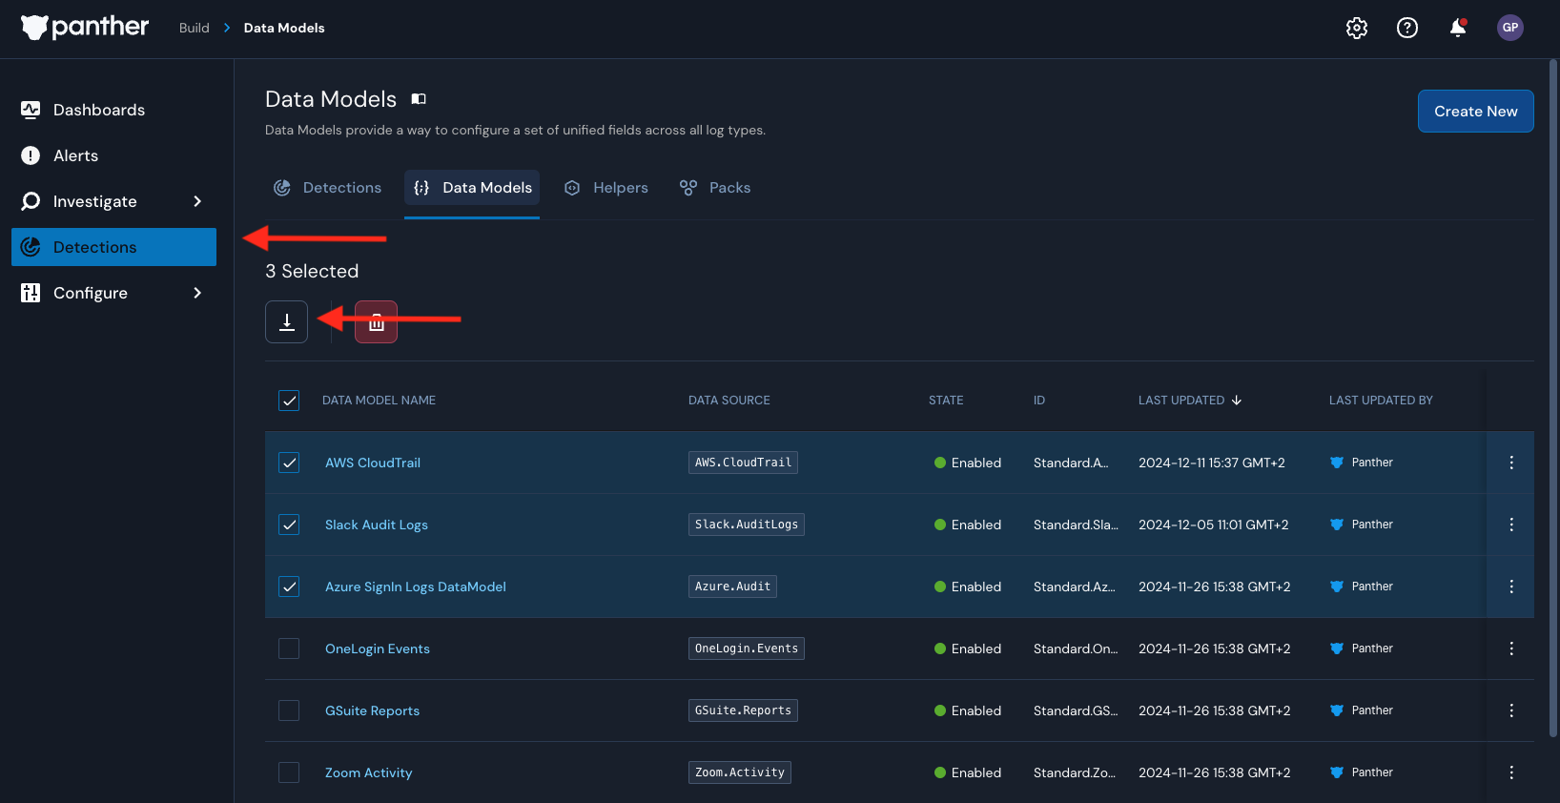Download the selected data models

coord(286,321)
